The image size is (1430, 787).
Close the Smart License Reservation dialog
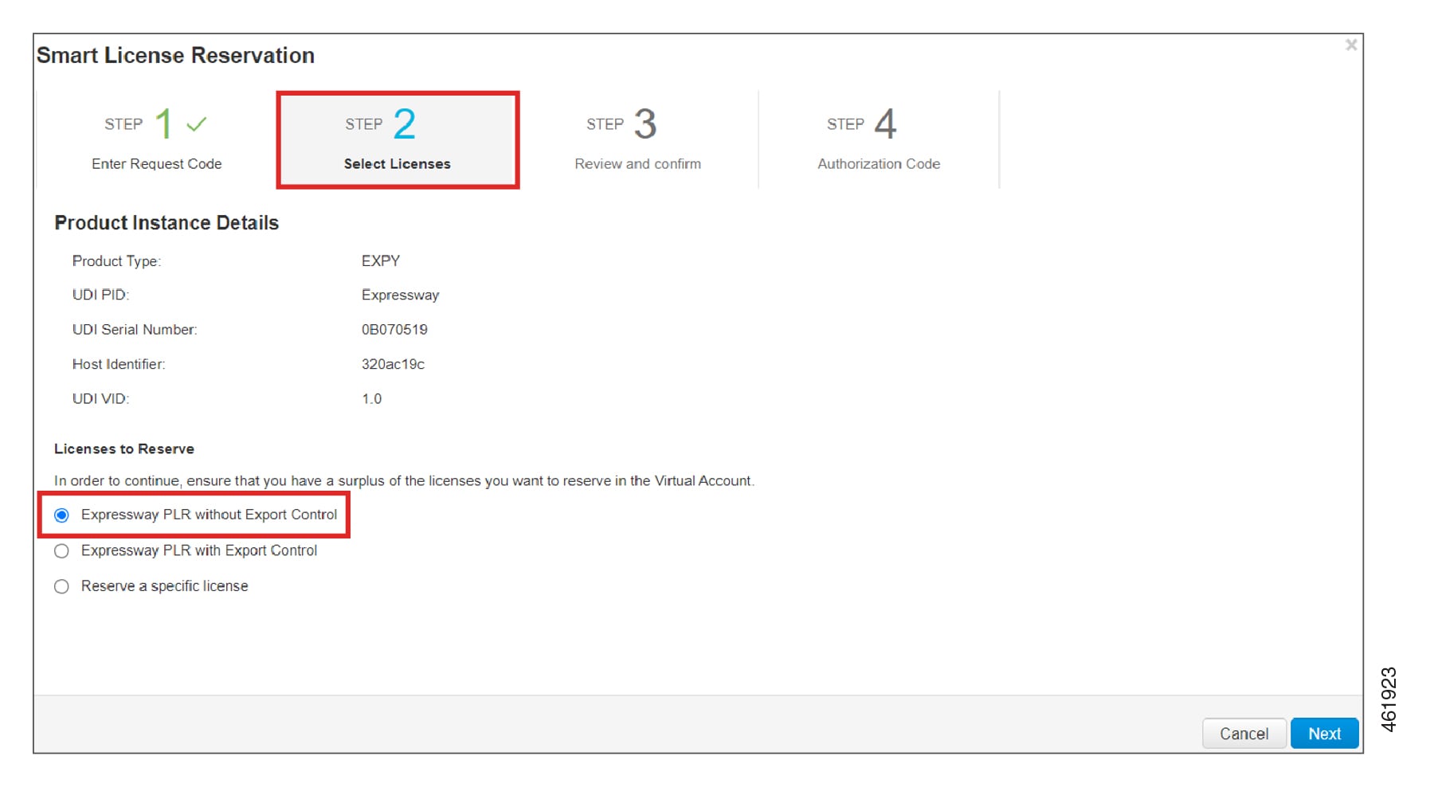tap(1351, 45)
